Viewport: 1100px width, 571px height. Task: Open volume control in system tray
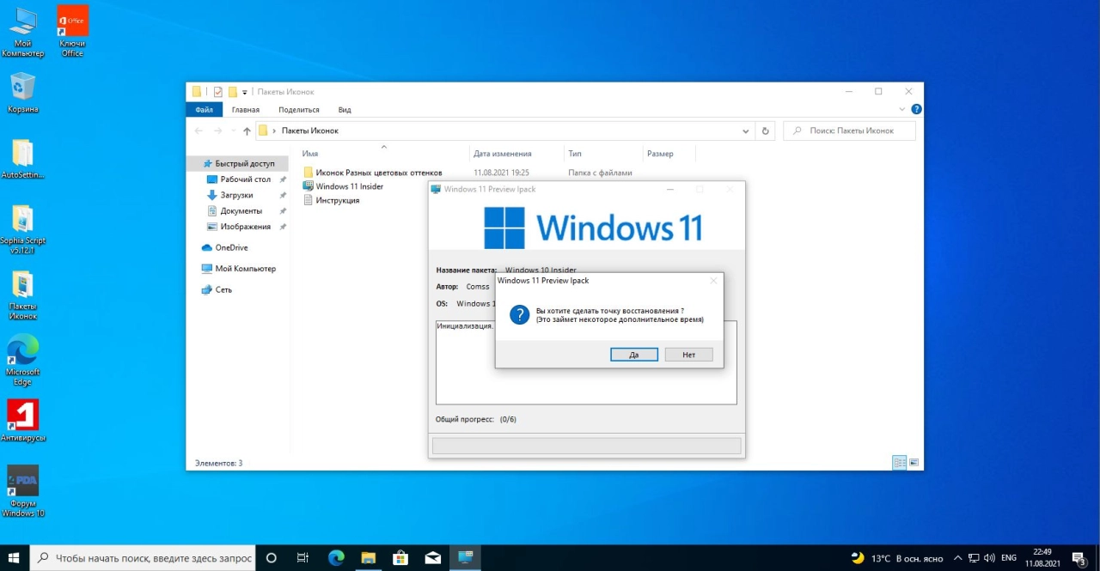point(989,558)
